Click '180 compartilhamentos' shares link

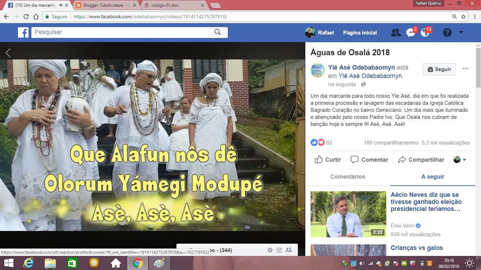click(391, 143)
